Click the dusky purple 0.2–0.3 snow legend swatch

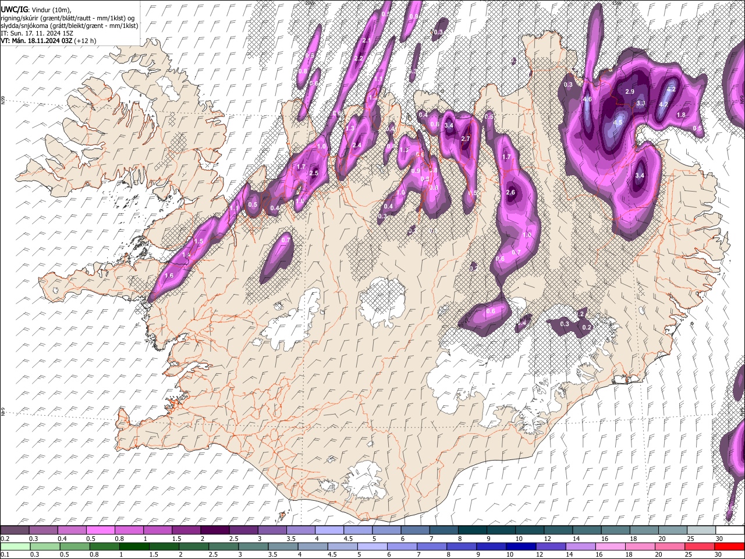pos(15,530)
